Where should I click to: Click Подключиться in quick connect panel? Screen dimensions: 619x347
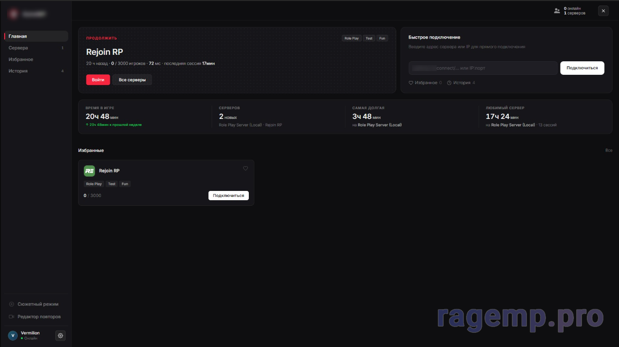pyautogui.click(x=582, y=68)
